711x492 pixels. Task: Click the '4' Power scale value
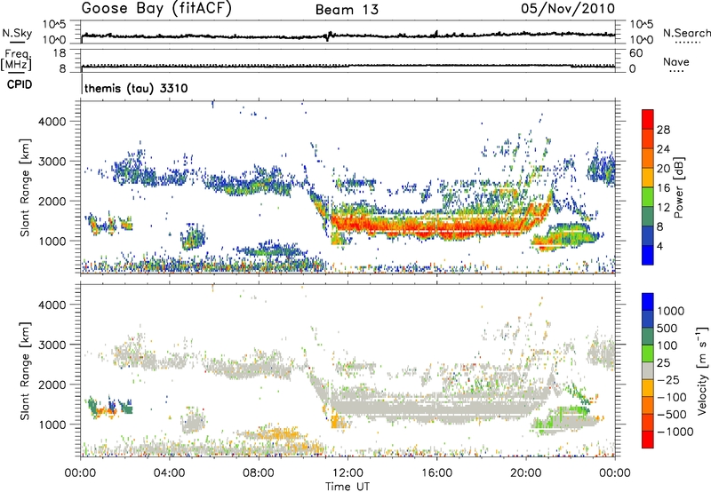click(659, 246)
